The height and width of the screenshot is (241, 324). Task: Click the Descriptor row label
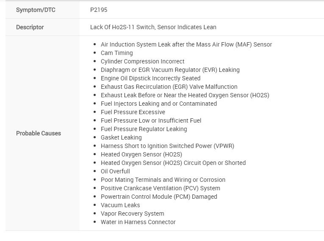click(30, 27)
